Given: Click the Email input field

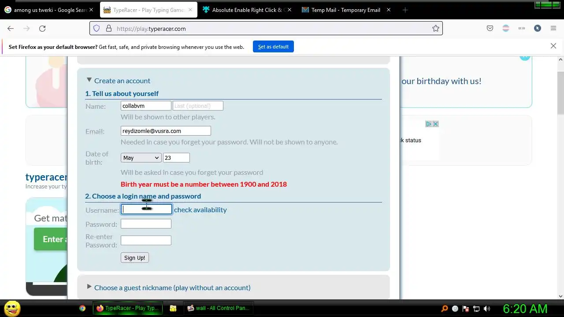Looking at the screenshot, I should click(166, 131).
